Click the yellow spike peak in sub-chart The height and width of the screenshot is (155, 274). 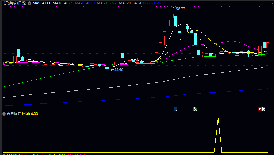(x=218, y=118)
